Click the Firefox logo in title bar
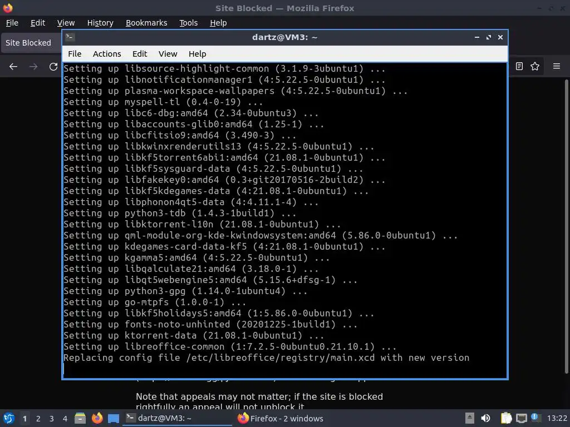 click(8, 8)
